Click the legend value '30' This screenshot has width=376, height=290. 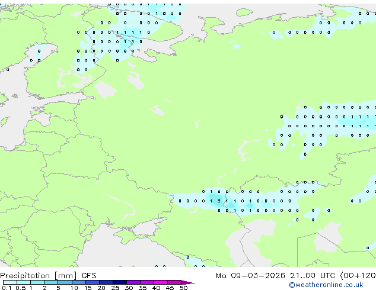point(129,288)
